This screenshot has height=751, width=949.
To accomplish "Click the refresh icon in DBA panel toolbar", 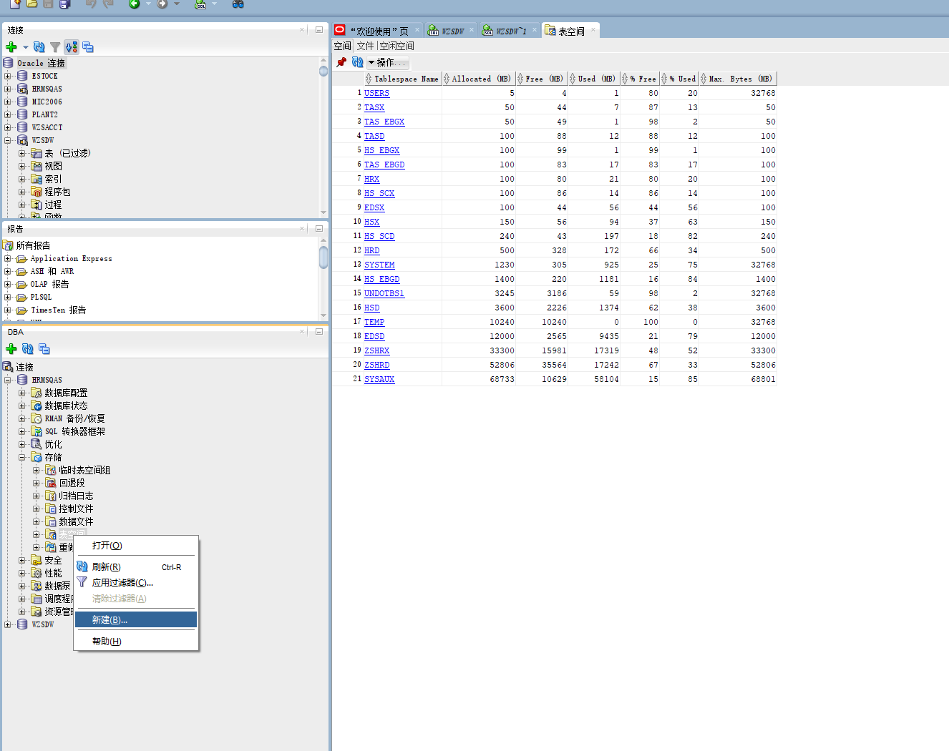I will (x=28, y=349).
